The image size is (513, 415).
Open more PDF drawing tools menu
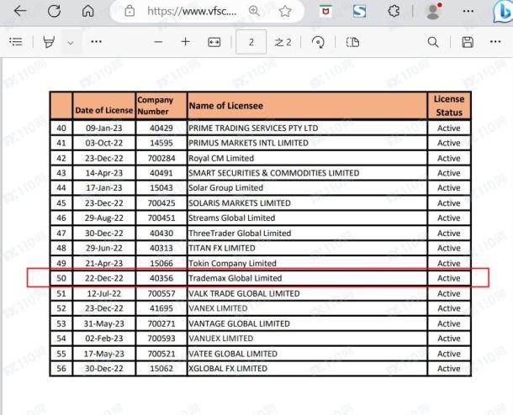96,41
